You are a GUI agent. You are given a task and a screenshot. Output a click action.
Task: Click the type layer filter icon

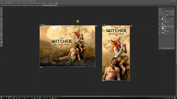pyautogui.click(x=169, y=11)
